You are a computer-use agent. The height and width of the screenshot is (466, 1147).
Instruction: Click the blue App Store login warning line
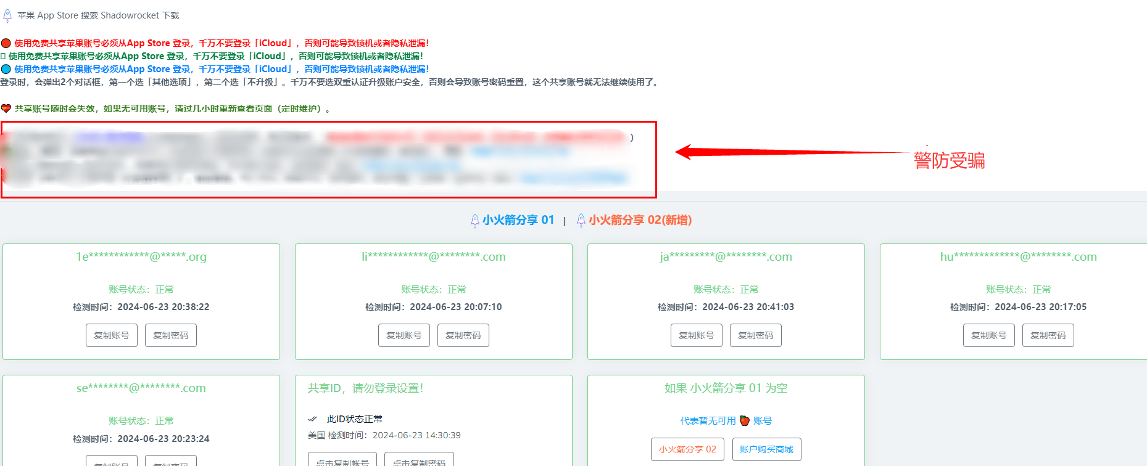click(x=222, y=69)
